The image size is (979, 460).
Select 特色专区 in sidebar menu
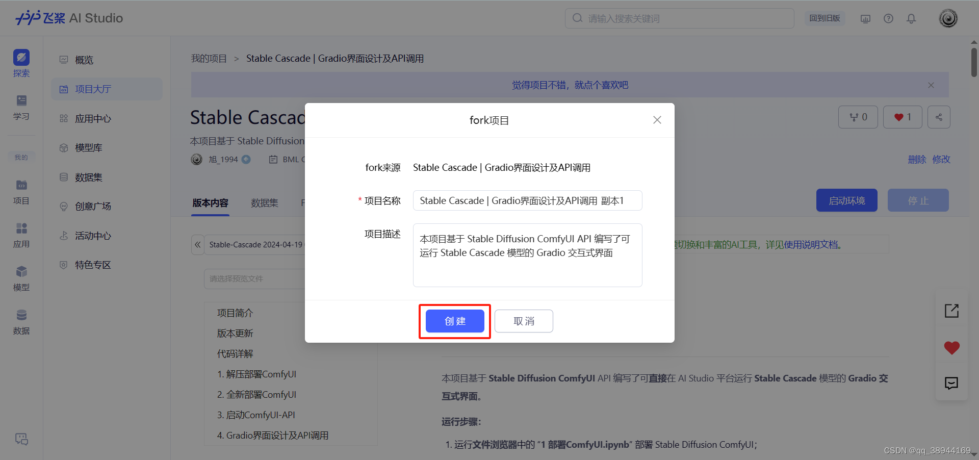point(107,265)
